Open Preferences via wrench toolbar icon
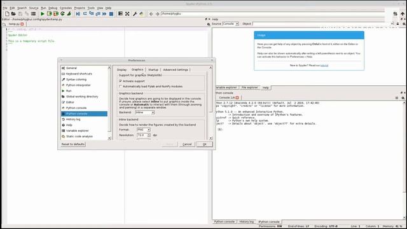407x229 pixels. 135,14
